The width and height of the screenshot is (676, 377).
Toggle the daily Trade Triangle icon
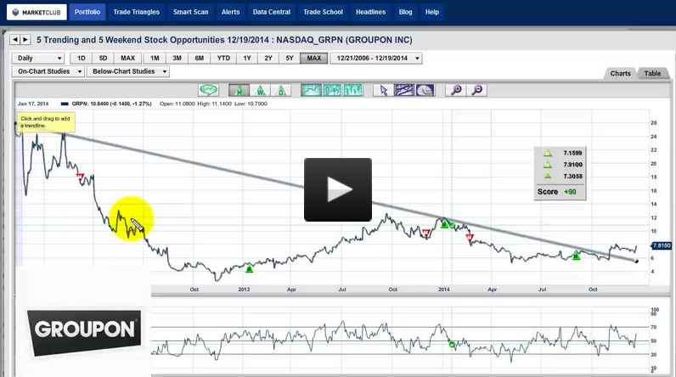pos(282,90)
